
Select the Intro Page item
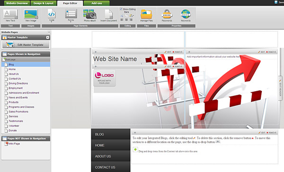click(x=14, y=144)
